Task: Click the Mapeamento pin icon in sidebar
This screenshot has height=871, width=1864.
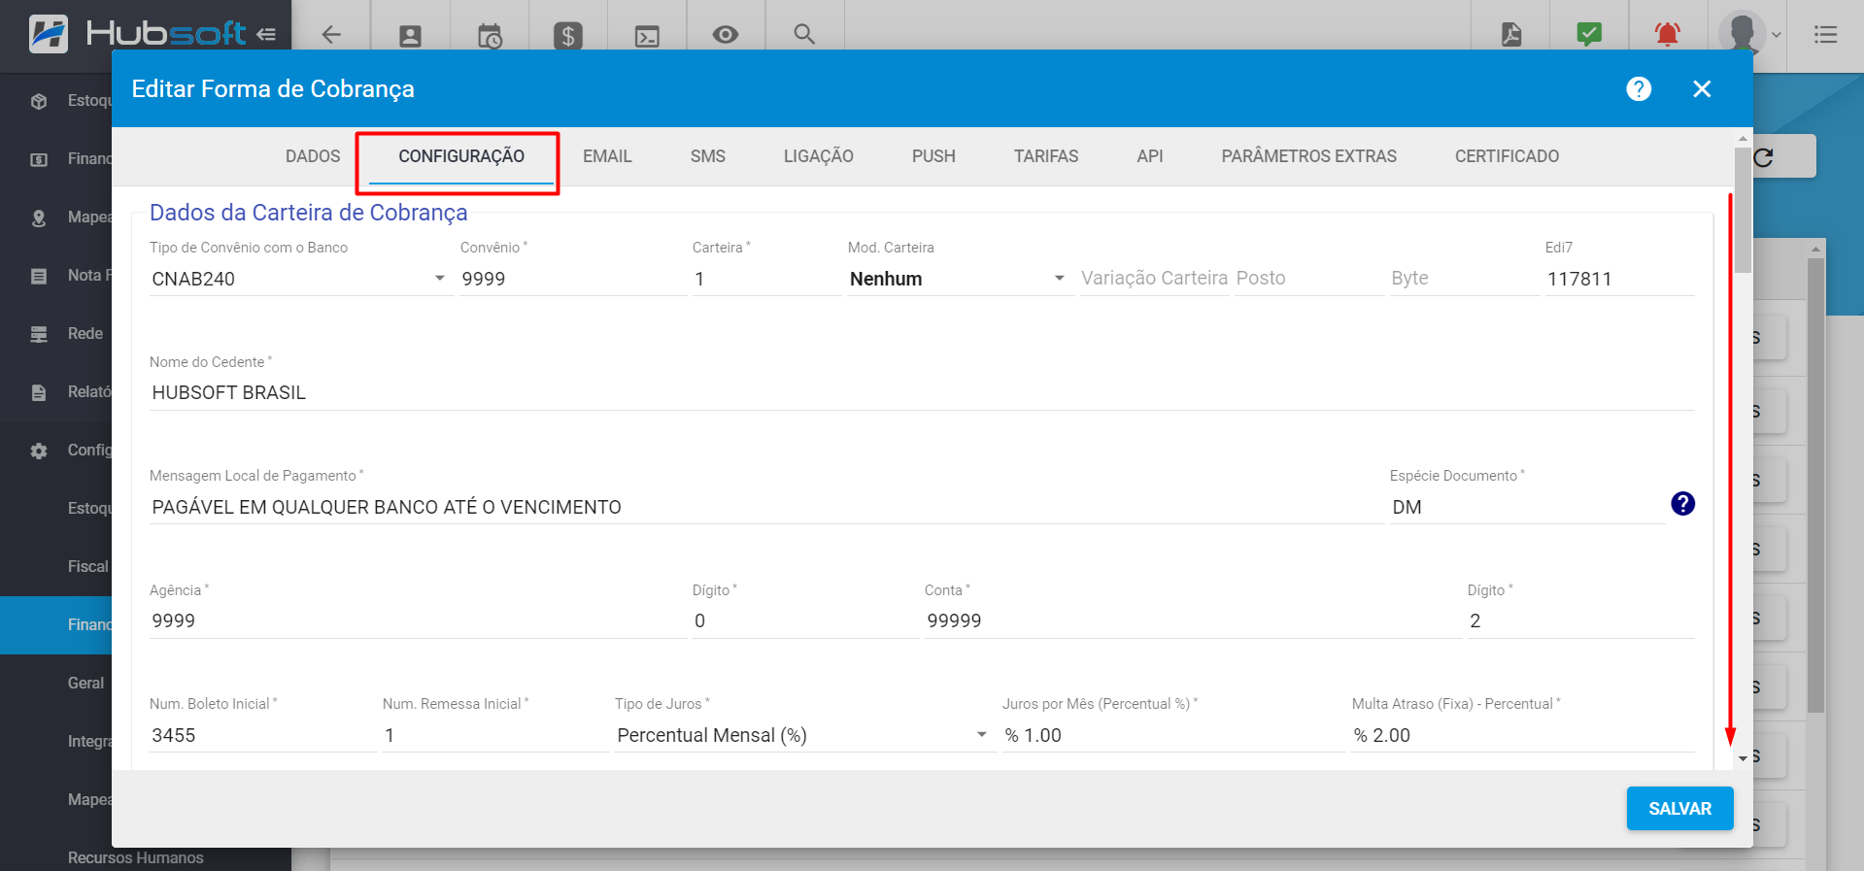Action: click(x=39, y=218)
